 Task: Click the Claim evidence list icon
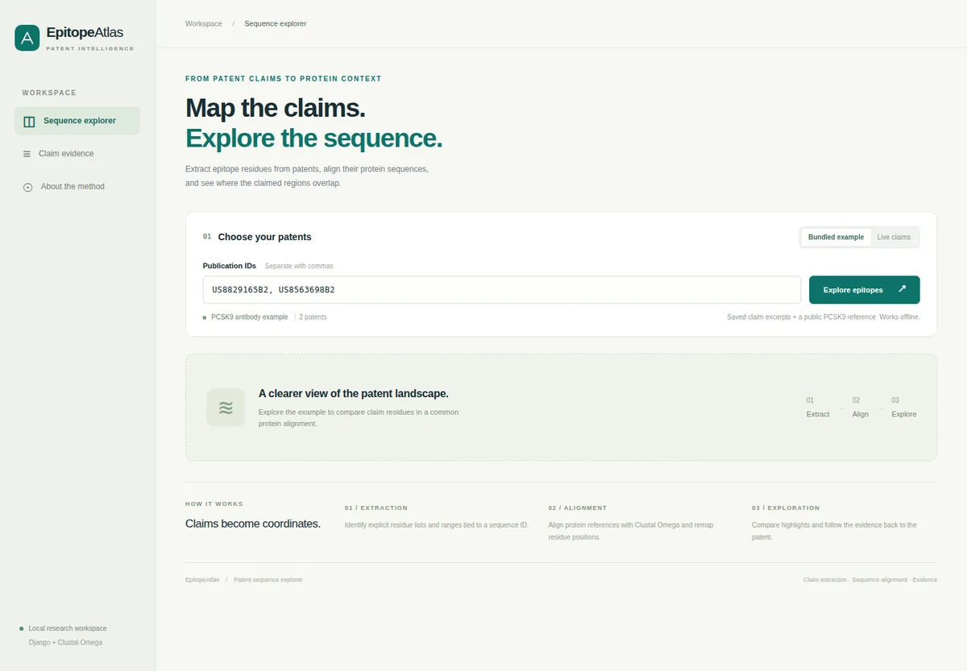coord(27,154)
